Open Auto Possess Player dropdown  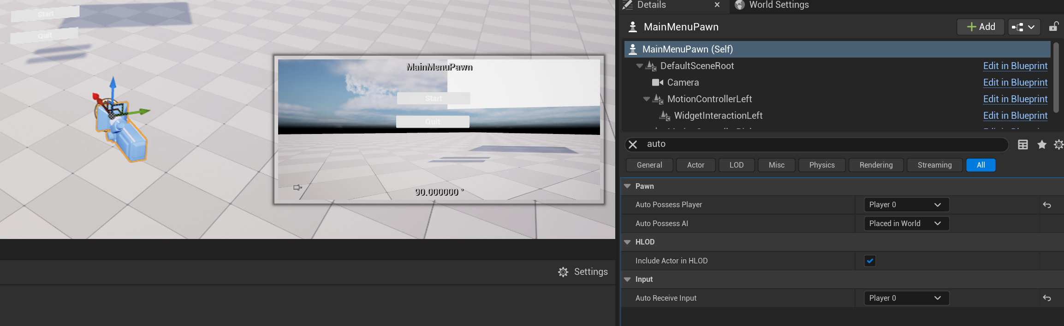(906, 205)
